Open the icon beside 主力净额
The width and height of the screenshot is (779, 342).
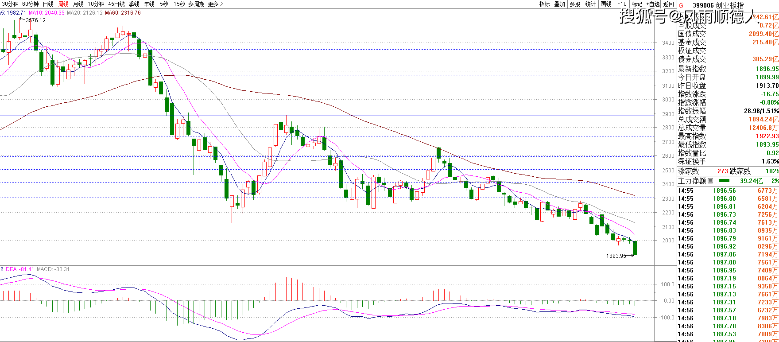pyautogui.click(x=711, y=181)
